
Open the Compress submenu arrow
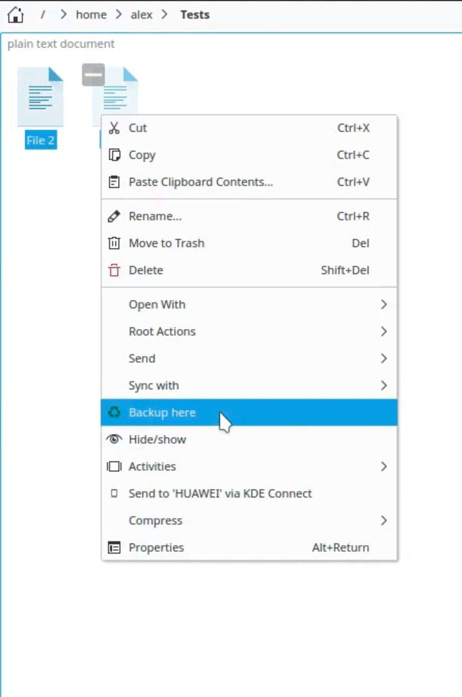click(384, 520)
